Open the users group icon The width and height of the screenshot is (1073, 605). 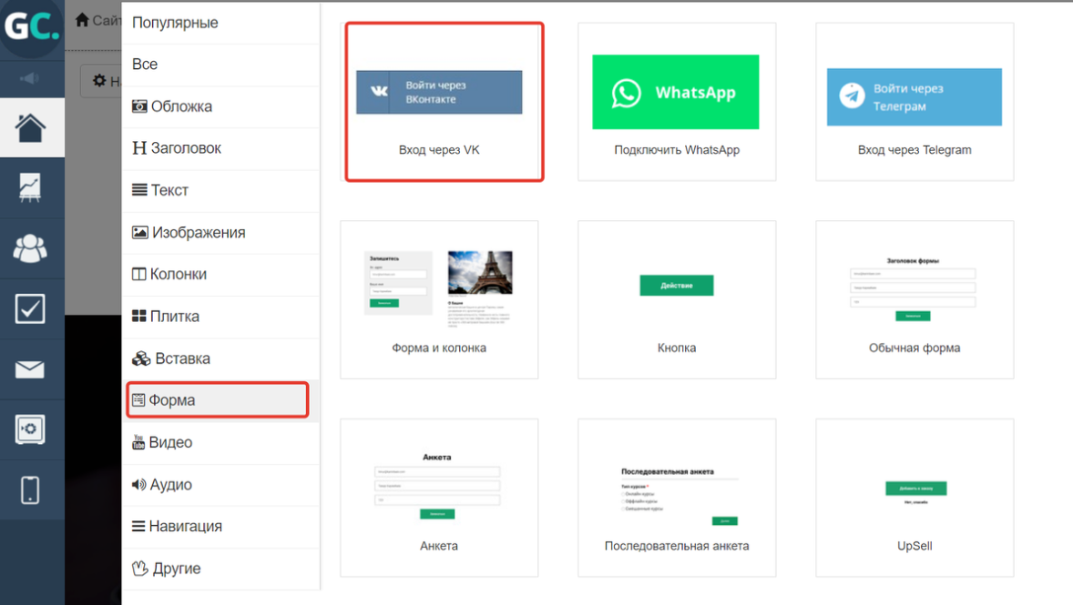click(30, 248)
